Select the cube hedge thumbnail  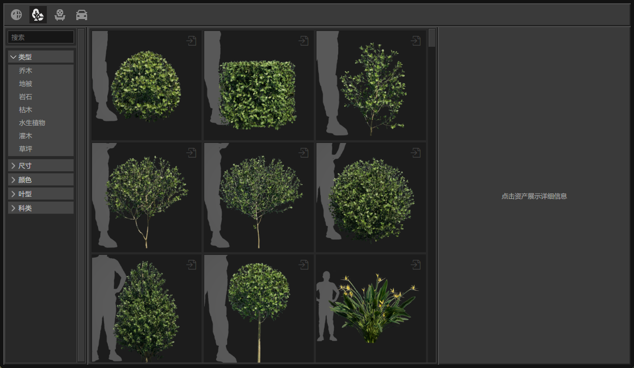click(x=259, y=85)
